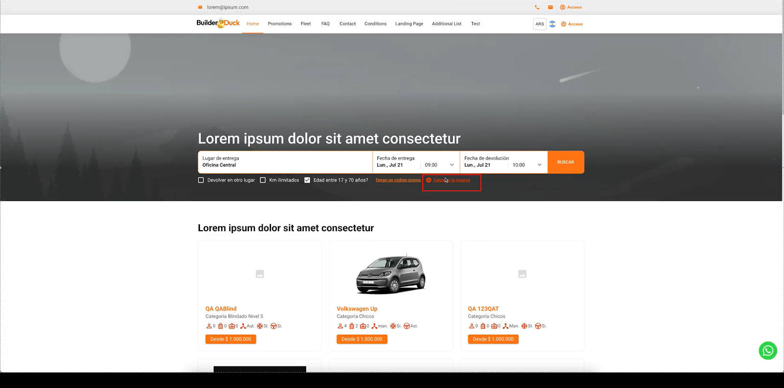Screen dimensions: 784x388
Task: Enable Devolver en otro lugar checkbox
Action: click(x=201, y=180)
